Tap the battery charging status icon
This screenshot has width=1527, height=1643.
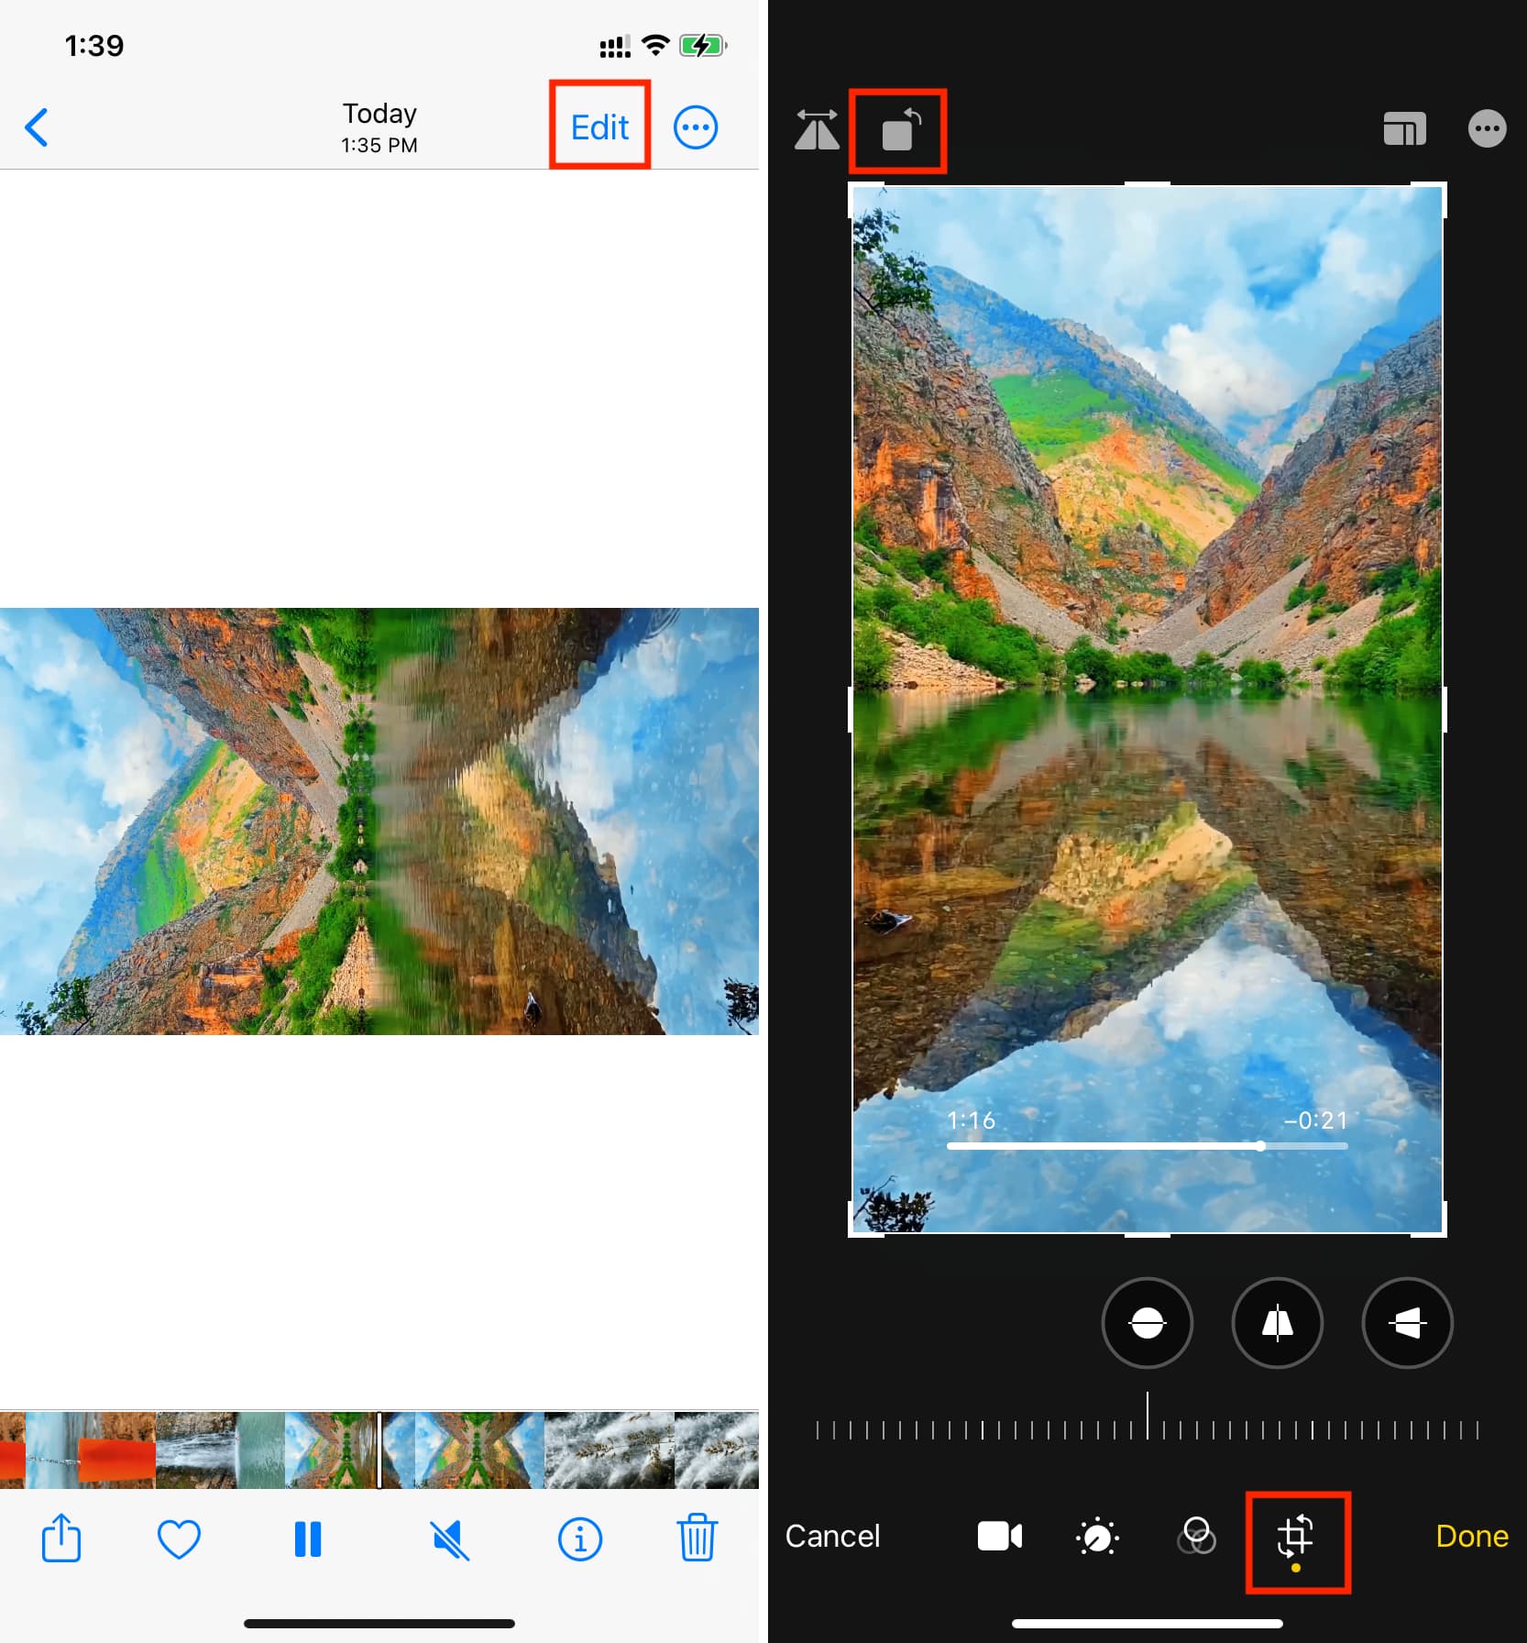pyautogui.click(x=703, y=45)
